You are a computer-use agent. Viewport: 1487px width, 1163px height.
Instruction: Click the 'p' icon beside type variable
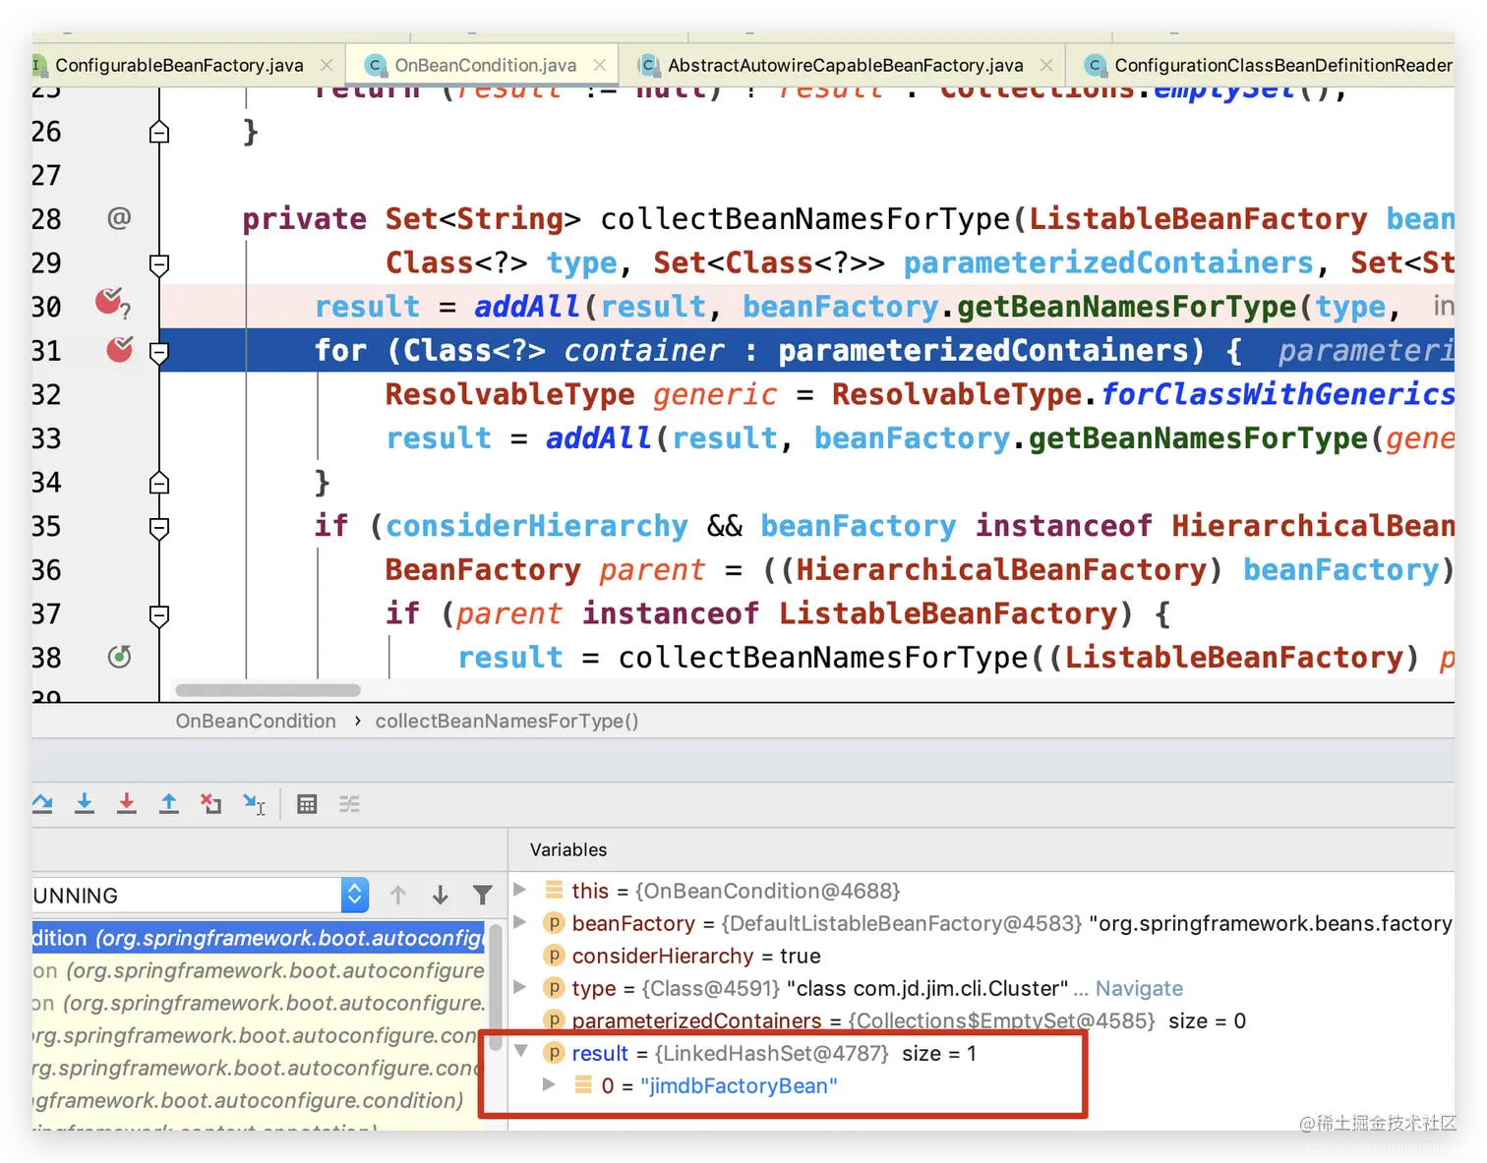(555, 988)
